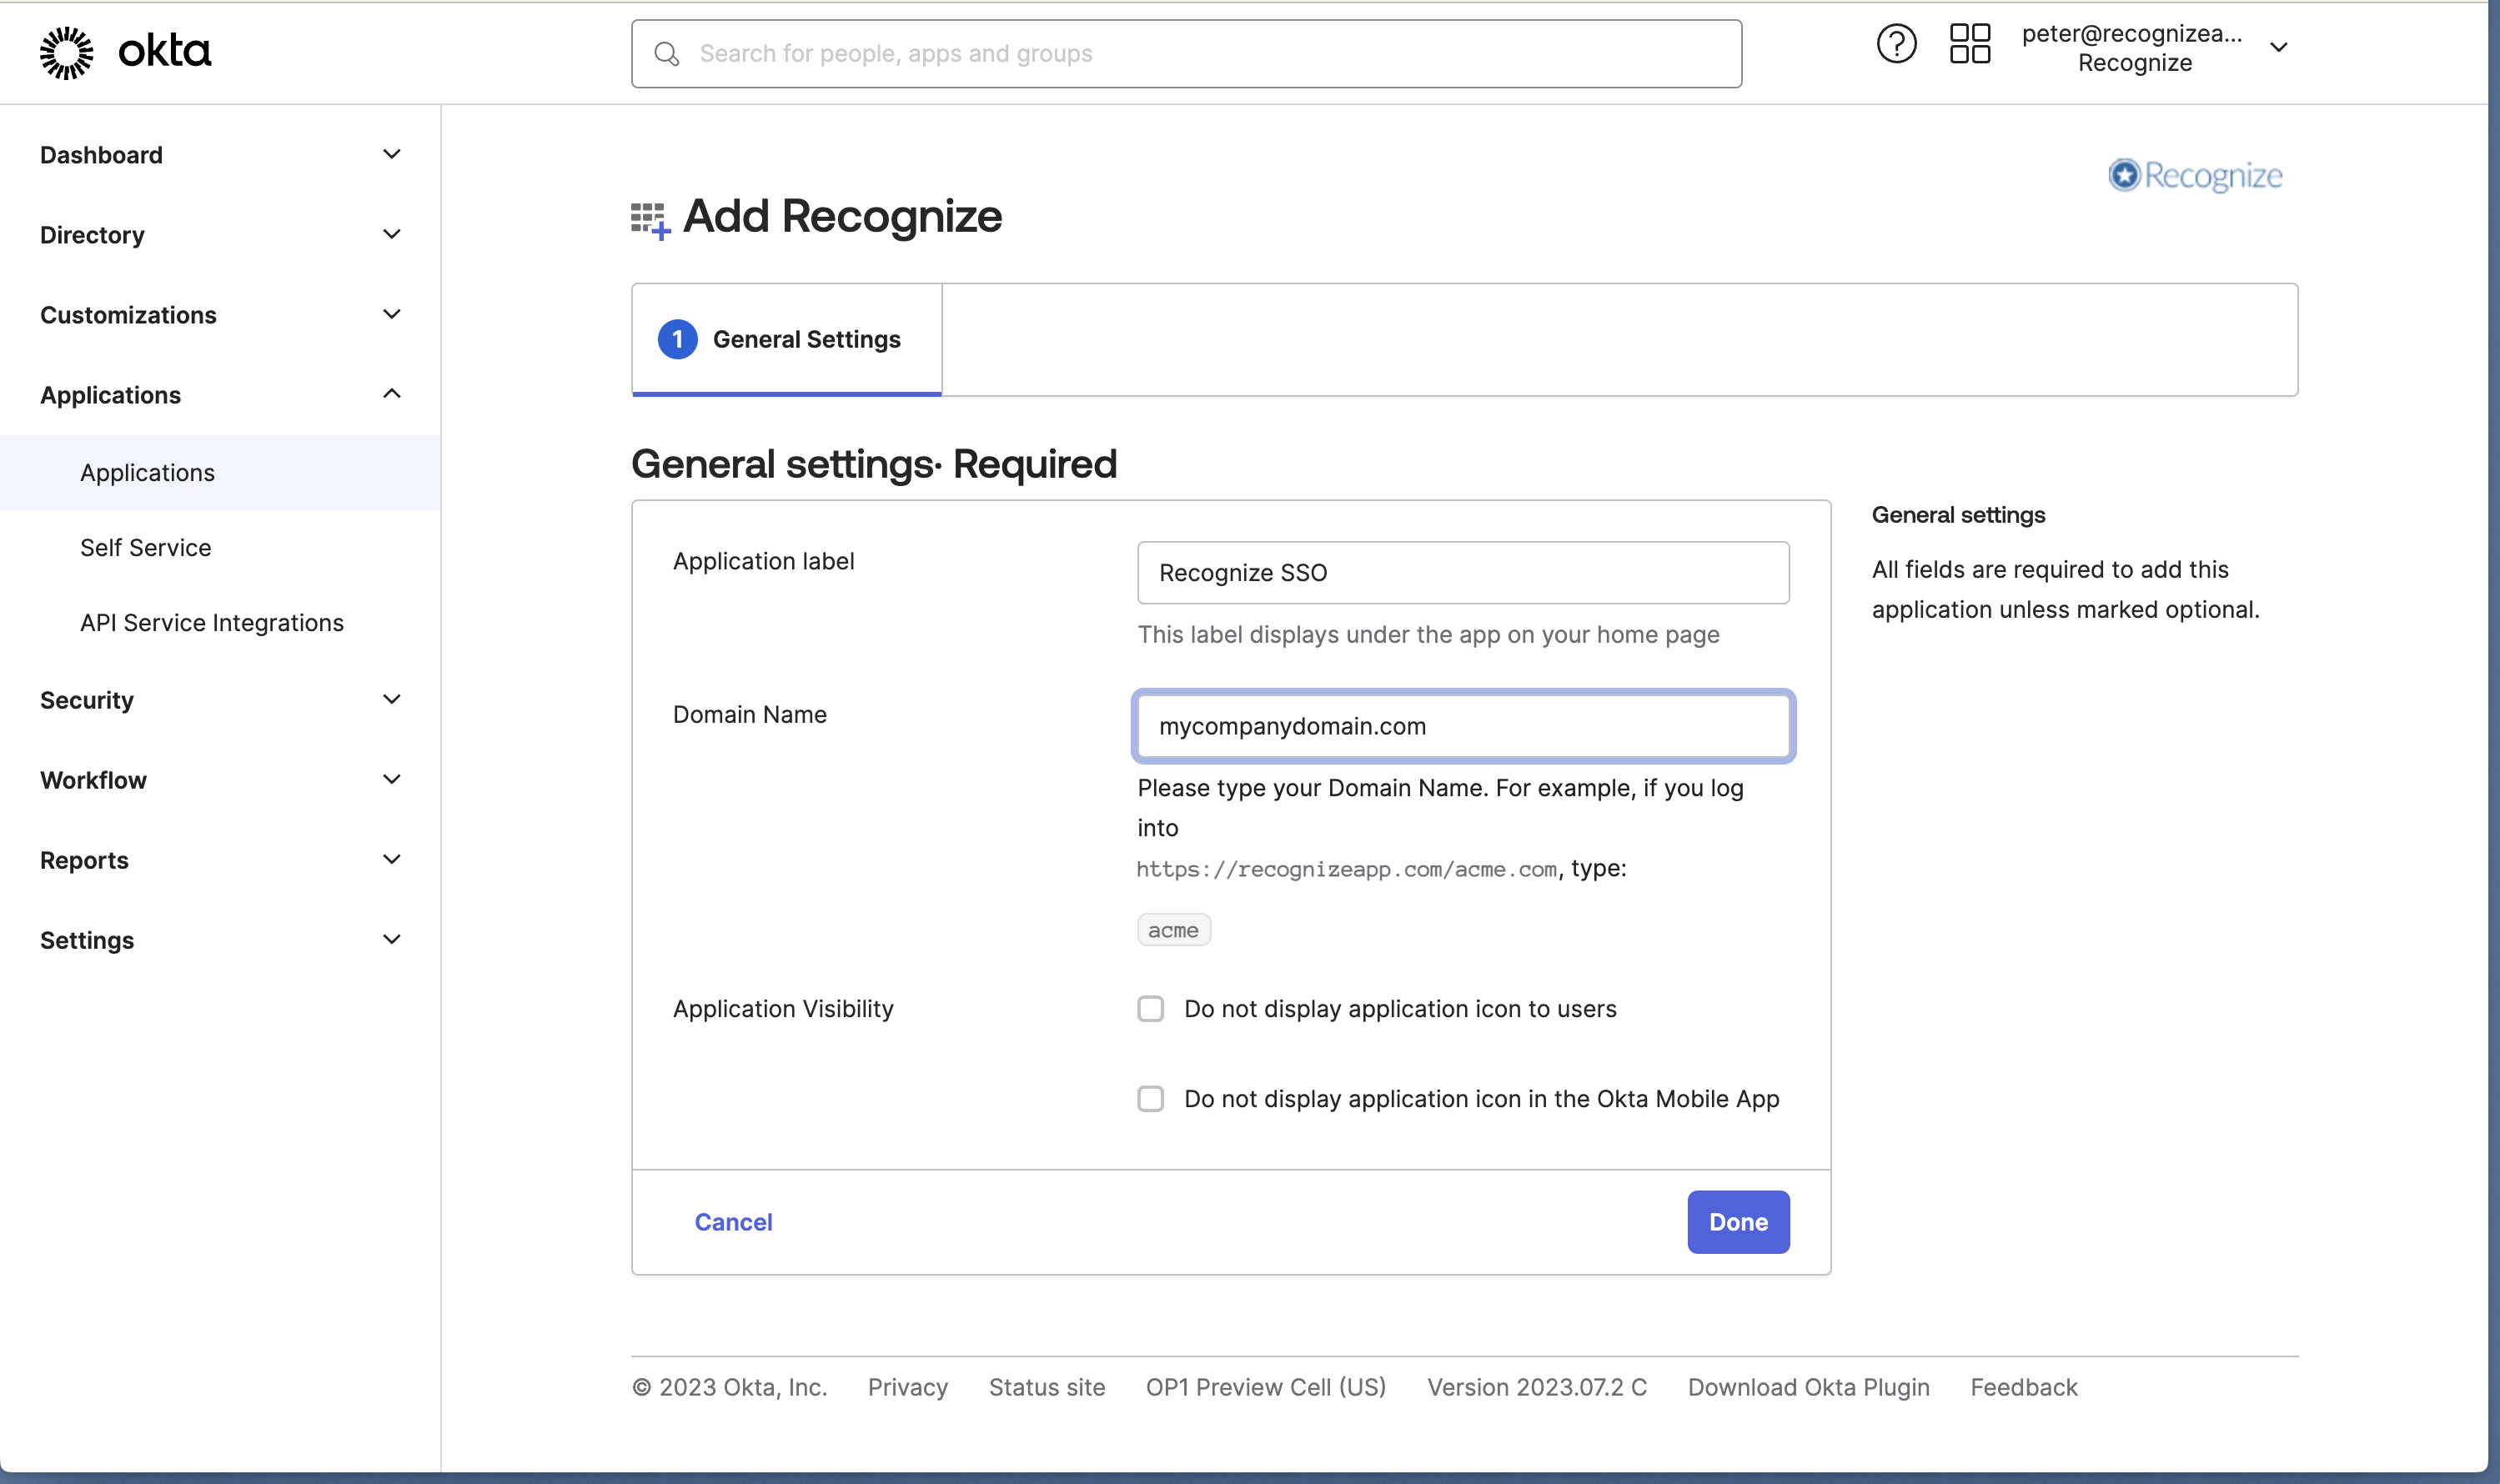Expand the Customizations menu chevron

[392, 314]
